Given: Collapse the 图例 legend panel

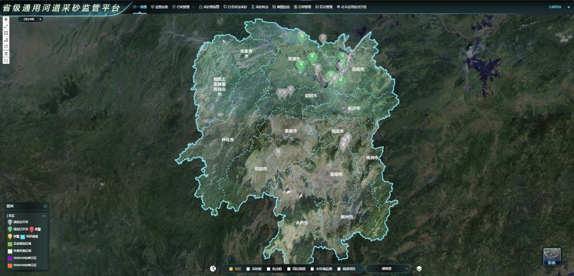Looking at the screenshot, I should point(46,206).
